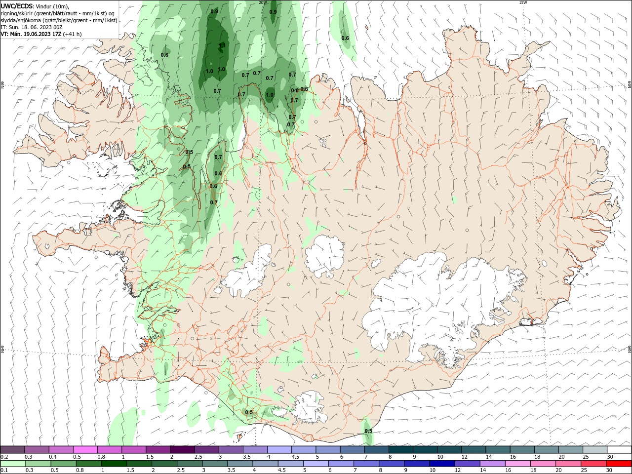
Task: Click the lower-row green swatch between 0.5 and 0.8
Action: click(x=63, y=464)
